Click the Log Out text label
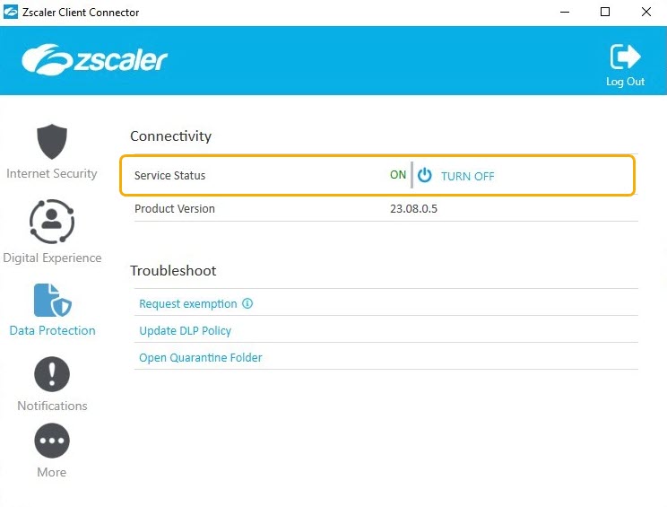667x507 pixels. [625, 82]
